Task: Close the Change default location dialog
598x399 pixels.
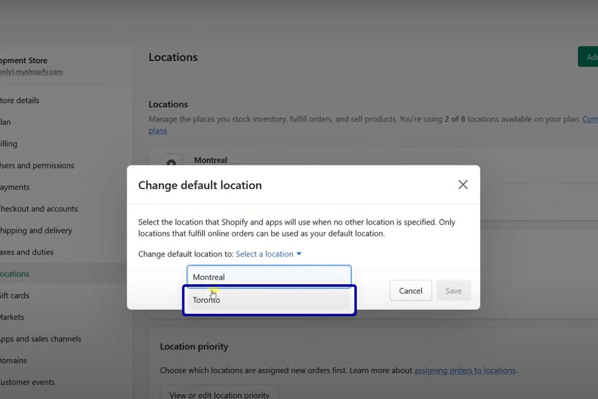Action: click(463, 185)
